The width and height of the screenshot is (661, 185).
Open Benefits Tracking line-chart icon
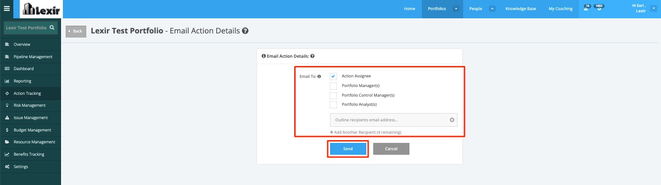7,154
